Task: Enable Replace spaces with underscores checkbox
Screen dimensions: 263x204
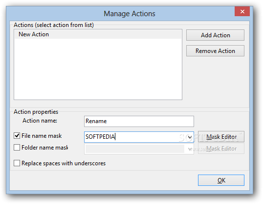Action: click(x=17, y=163)
